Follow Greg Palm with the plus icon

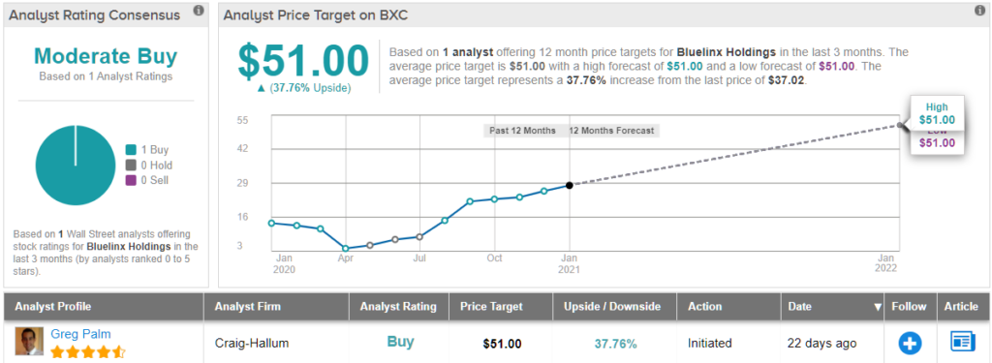pyautogui.click(x=911, y=344)
